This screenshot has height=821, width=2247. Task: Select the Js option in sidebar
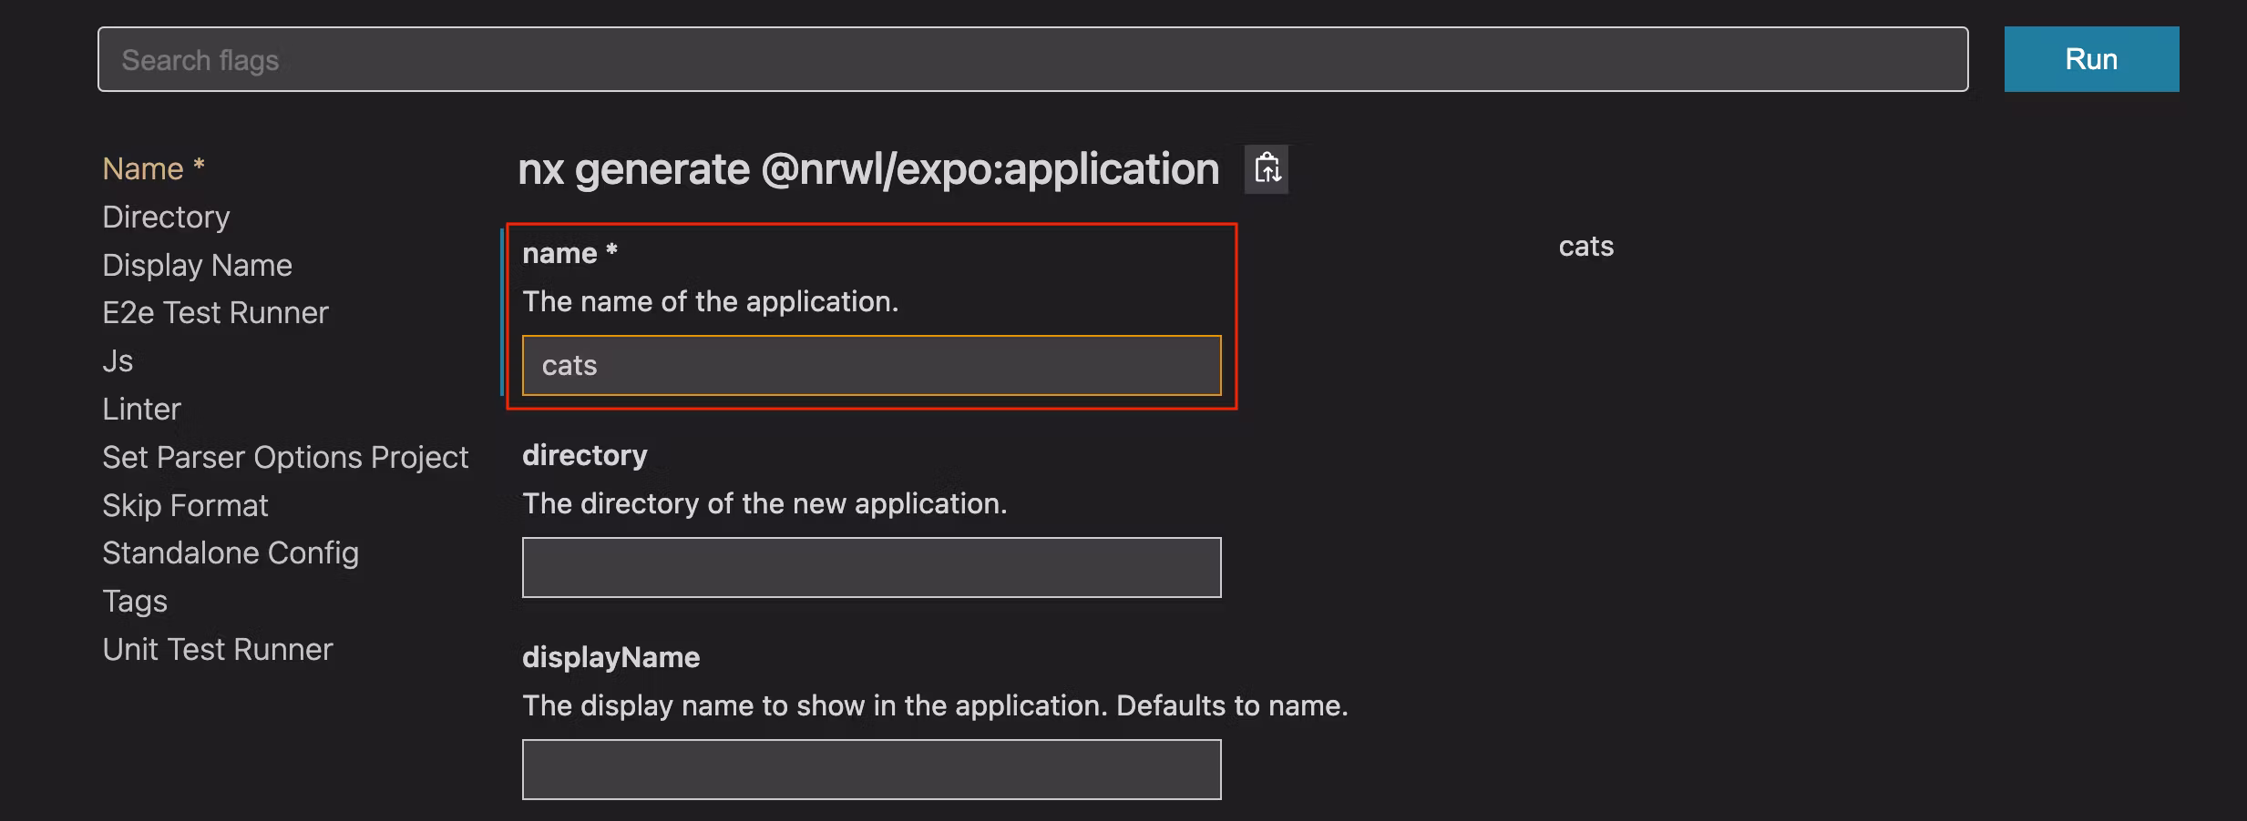118,361
